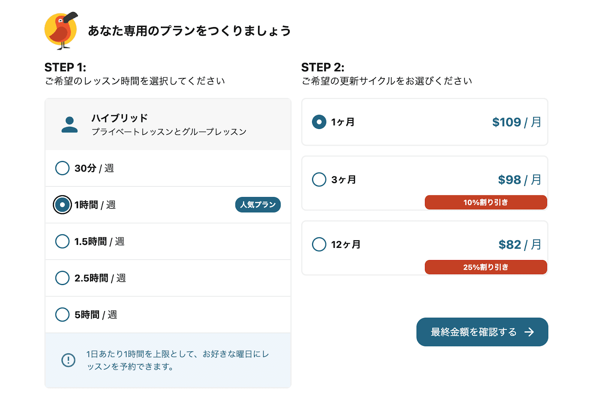Click the person icon beside ハイブリッド
The width and height of the screenshot is (600, 395).
[69, 125]
